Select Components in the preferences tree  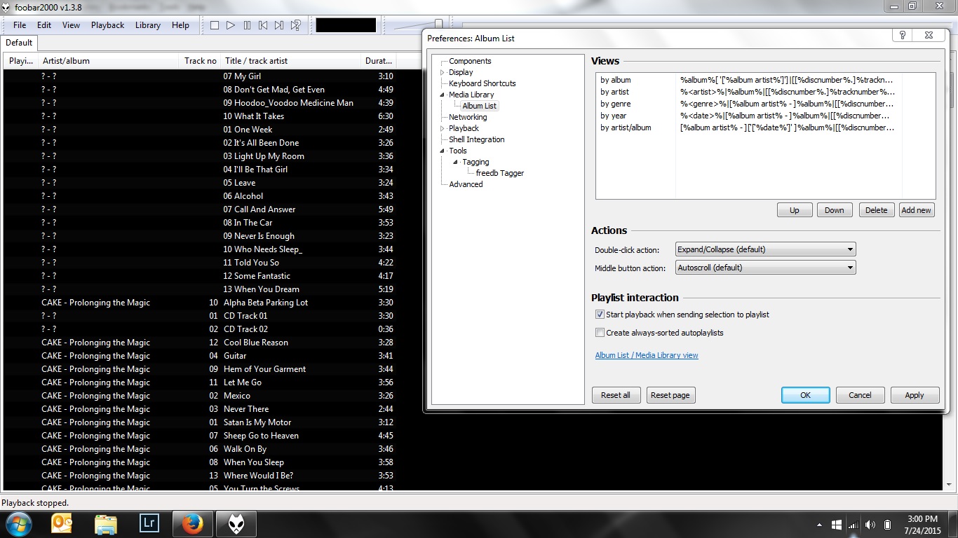pos(470,61)
